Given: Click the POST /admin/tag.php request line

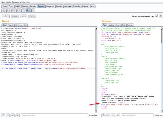Looking at the screenshot, I should click(x=22, y=28).
